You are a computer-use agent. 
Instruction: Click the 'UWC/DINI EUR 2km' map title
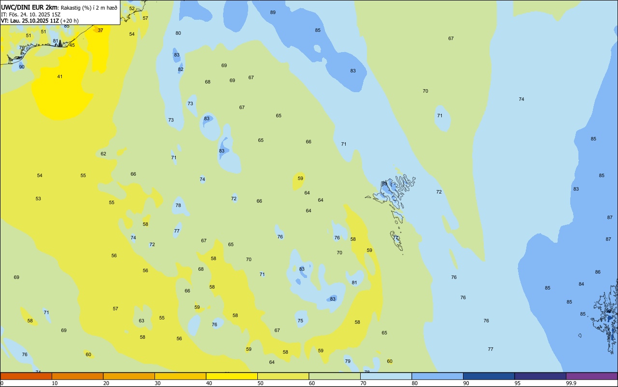tap(29, 7)
